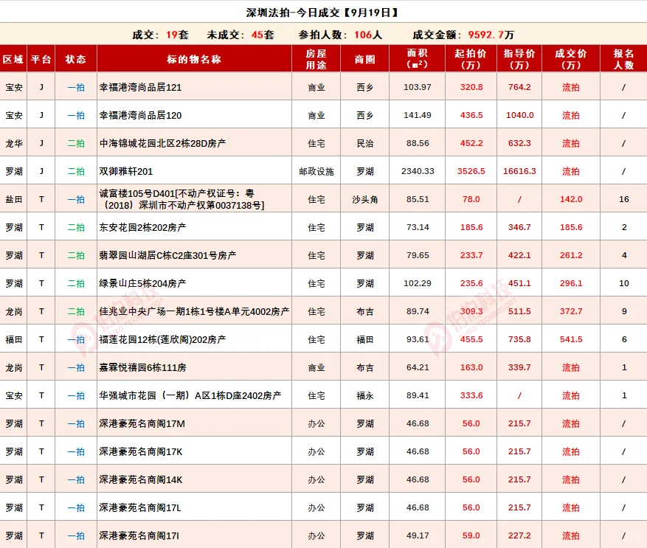Click the deal price 372.7
The image size is (647, 548).
(x=571, y=311)
